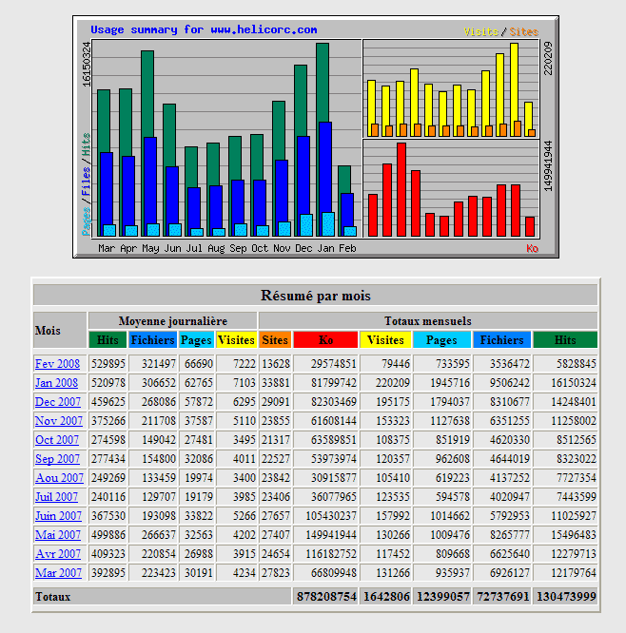Click the total hits value 130473999

coord(566,597)
